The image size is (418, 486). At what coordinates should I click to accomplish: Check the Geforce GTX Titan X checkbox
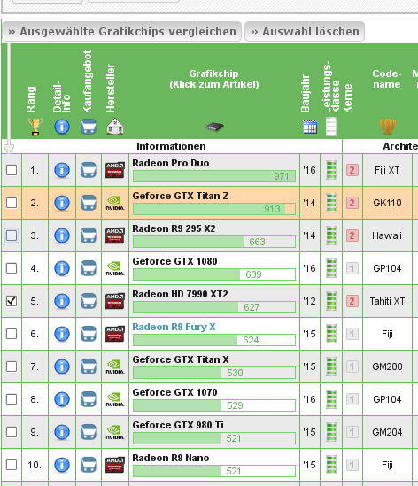[12, 366]
